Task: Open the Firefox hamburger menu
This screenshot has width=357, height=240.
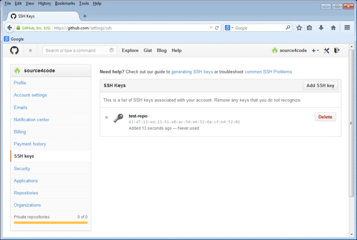Action: point(347,27)
